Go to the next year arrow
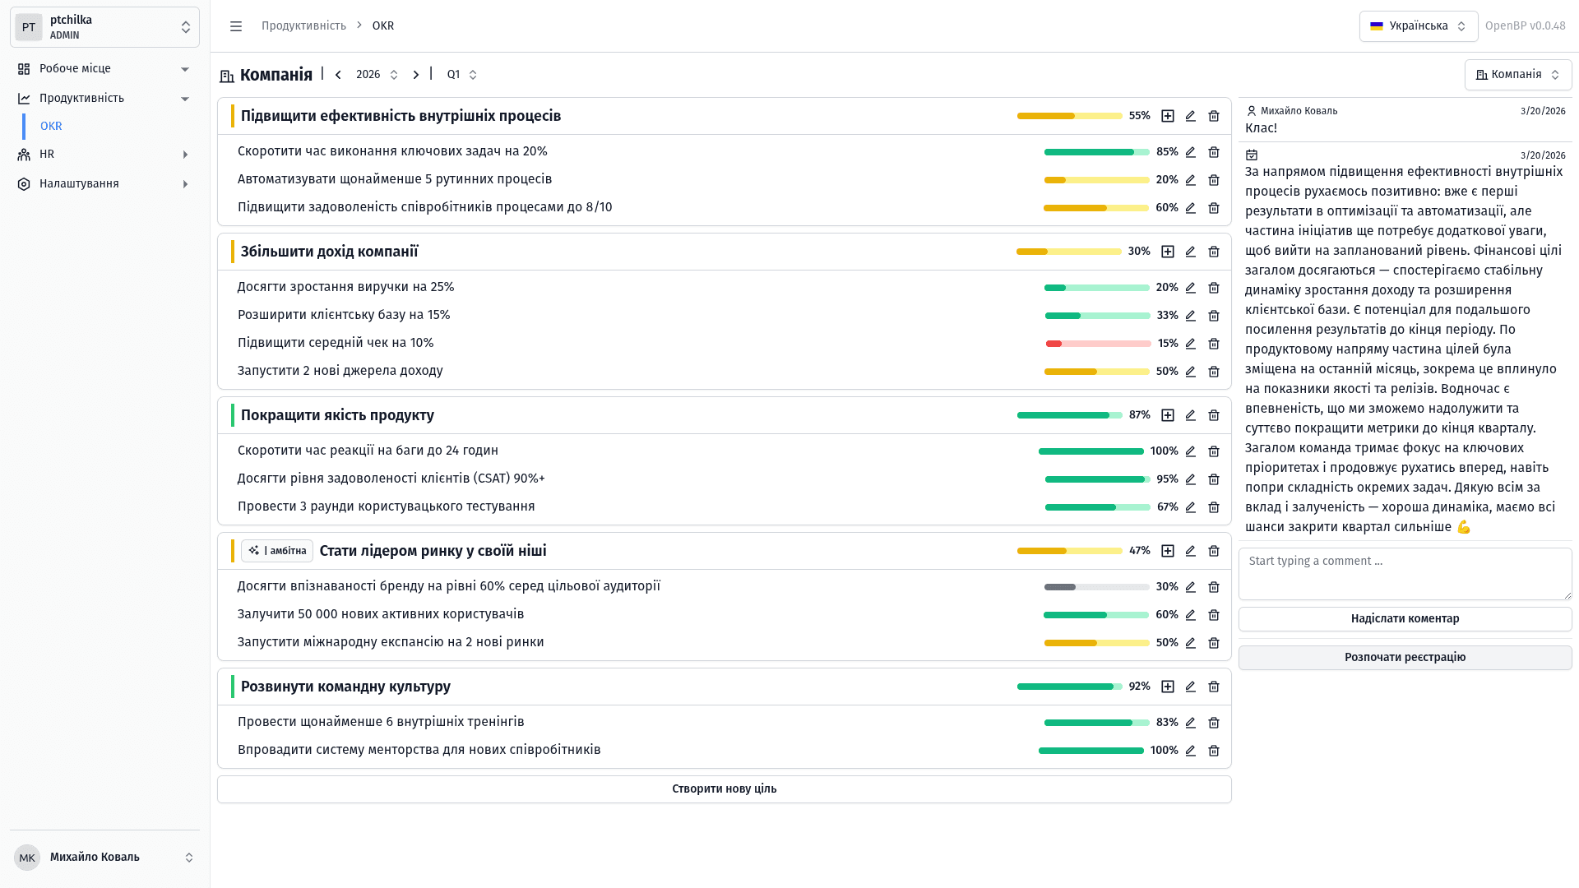 point(416,75)
